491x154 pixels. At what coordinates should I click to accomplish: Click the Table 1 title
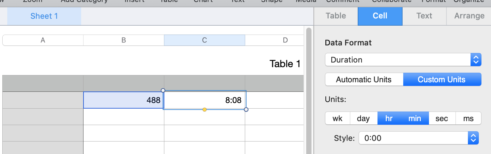[285, 64]
